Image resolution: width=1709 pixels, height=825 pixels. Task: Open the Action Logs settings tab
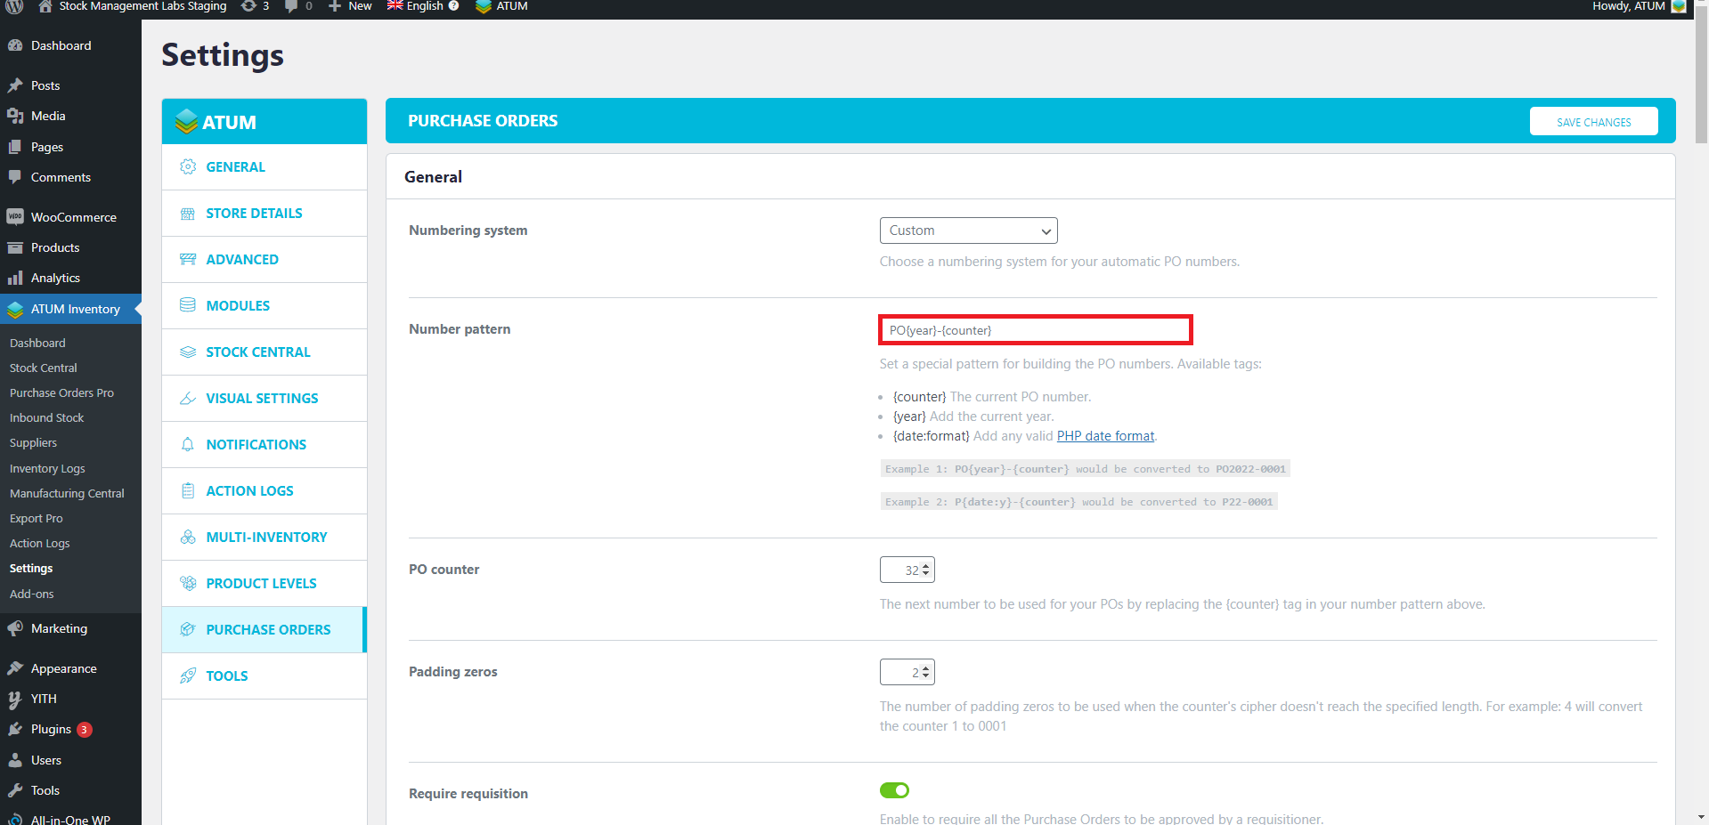pyautogui.click(x=264, y=491)
